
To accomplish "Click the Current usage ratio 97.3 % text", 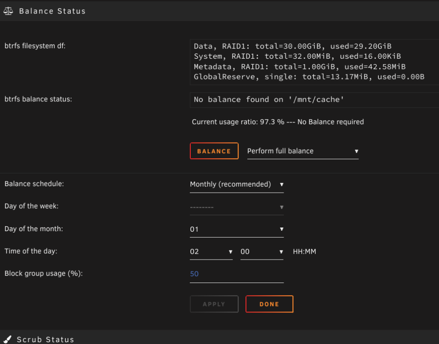I will (x=278, y=122).
